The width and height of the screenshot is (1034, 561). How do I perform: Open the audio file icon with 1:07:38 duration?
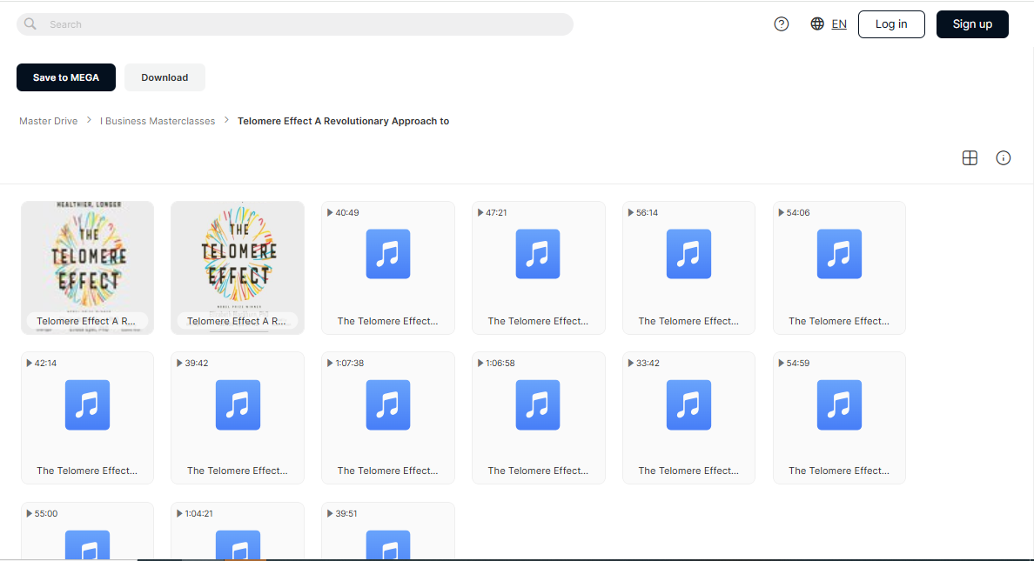tap(388, 404)
